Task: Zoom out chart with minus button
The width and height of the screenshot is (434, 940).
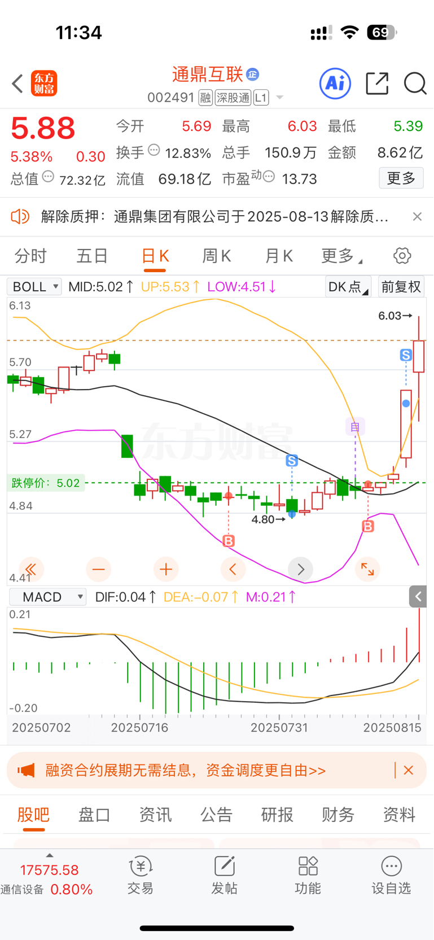Action: [98, 569]
